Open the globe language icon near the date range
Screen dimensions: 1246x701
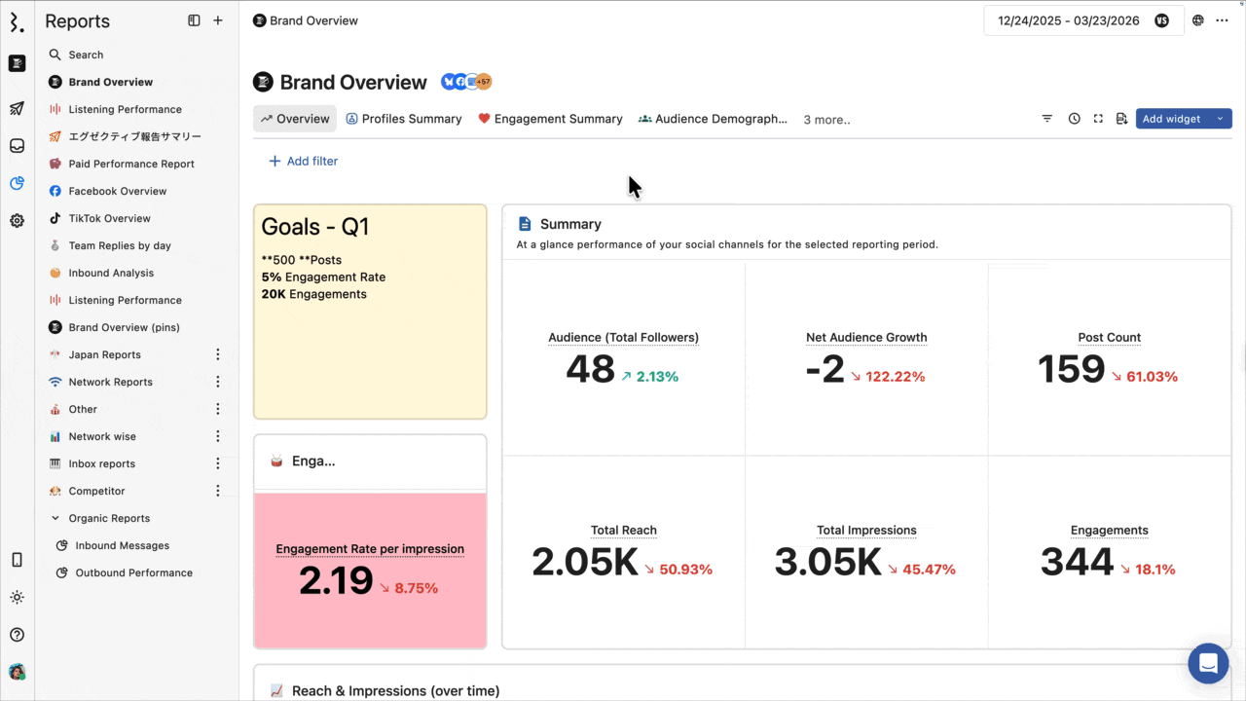click(1197, 19)
